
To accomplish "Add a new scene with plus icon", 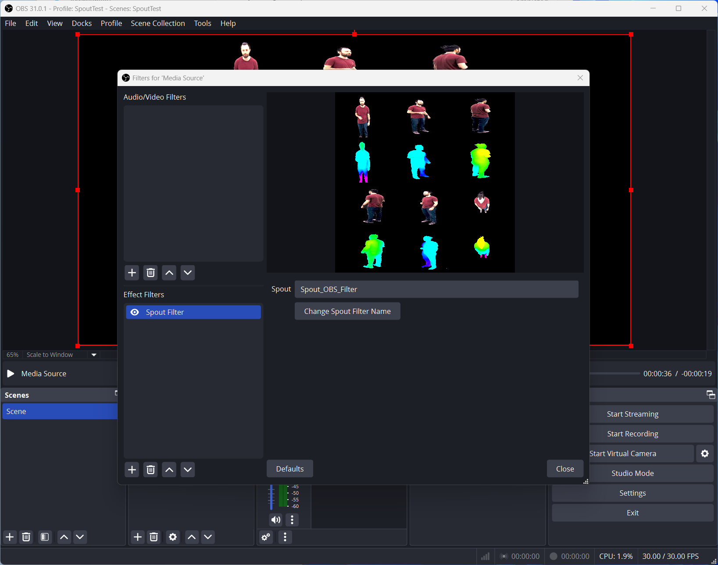I will coord(10,537).
